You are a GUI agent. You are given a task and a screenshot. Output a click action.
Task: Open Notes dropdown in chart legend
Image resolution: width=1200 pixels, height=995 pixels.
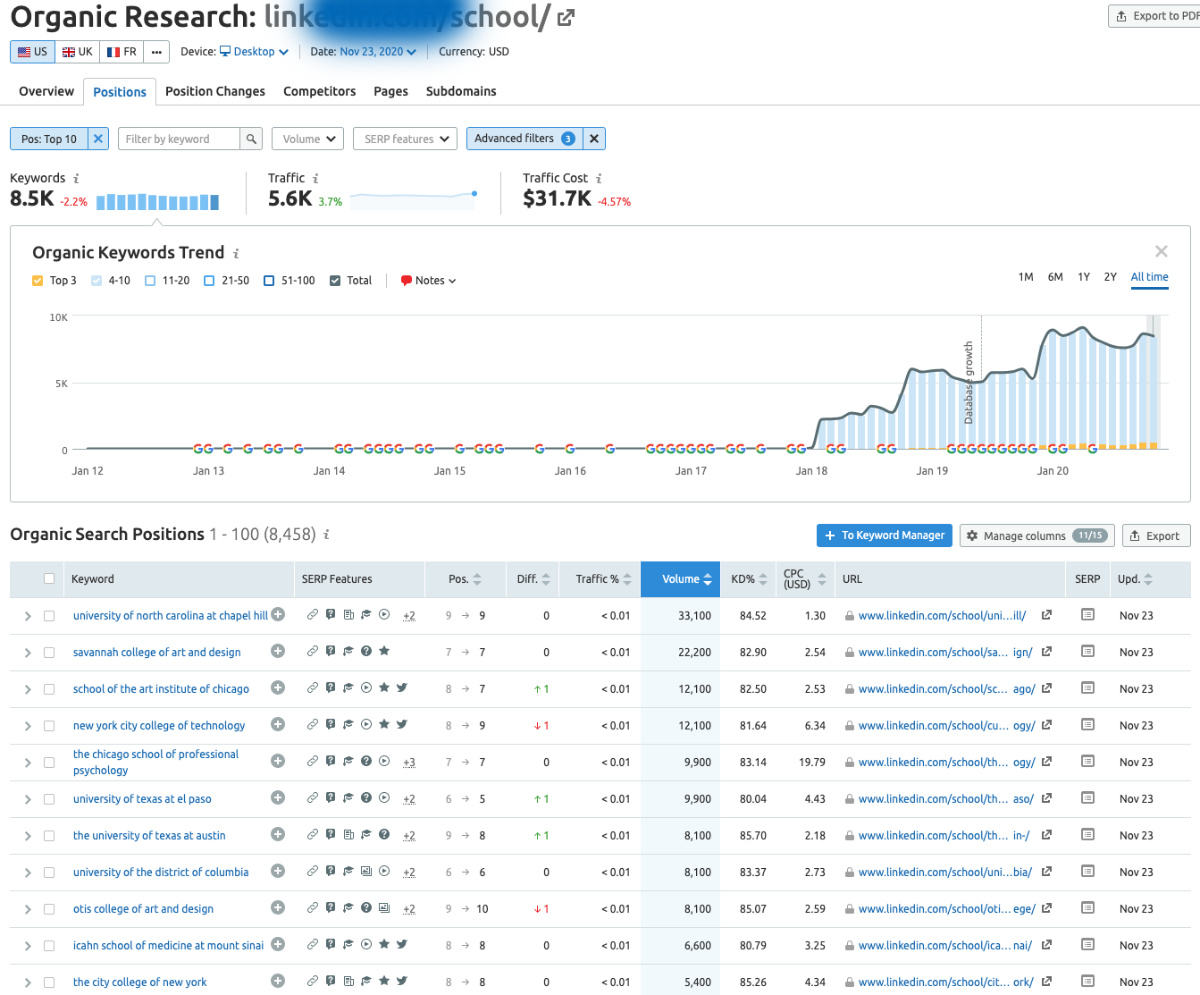coord(429,281)
